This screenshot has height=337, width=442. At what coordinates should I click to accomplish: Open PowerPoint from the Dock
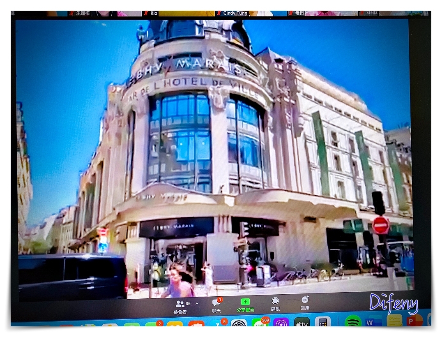[414, 321]
